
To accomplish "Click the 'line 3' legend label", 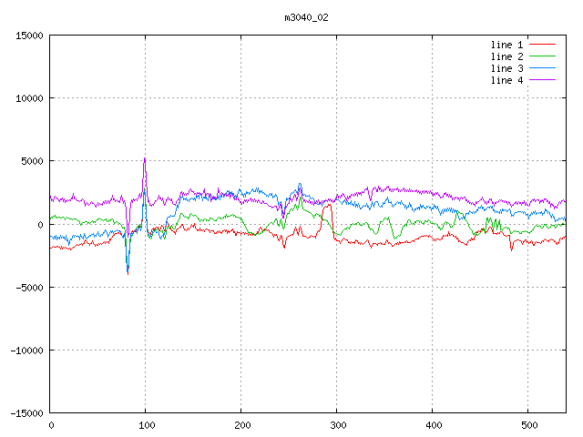I will [x=506, y=68].
